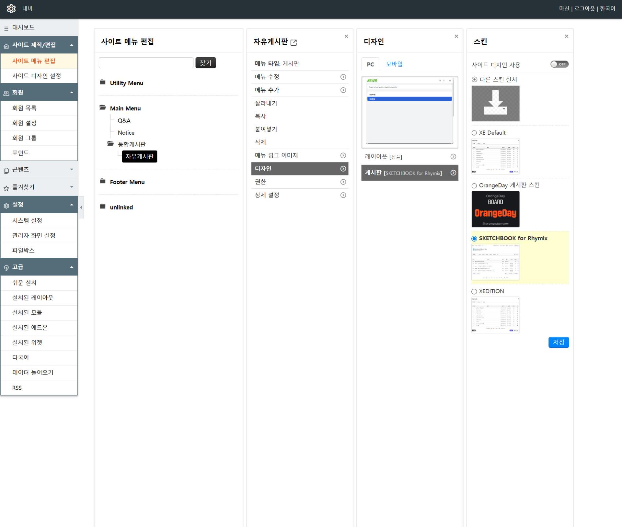
Task: Click the 메뉴 수정 arrow icon
Action: 343,77
